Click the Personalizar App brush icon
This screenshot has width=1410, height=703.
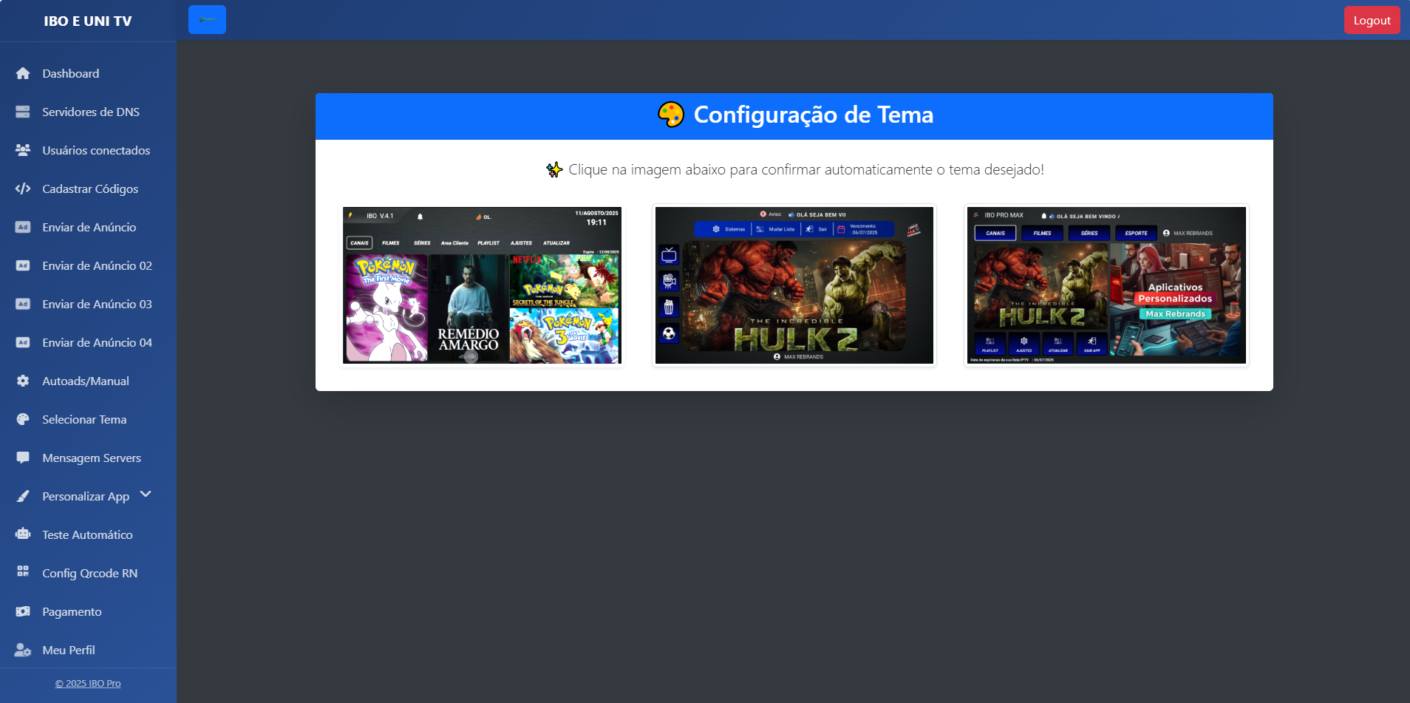click(23, 496)
